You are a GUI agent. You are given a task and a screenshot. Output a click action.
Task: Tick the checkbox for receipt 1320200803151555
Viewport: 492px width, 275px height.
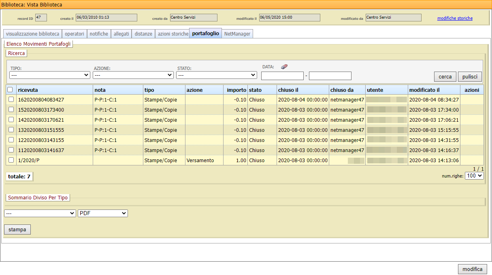[x=11, y=130]
